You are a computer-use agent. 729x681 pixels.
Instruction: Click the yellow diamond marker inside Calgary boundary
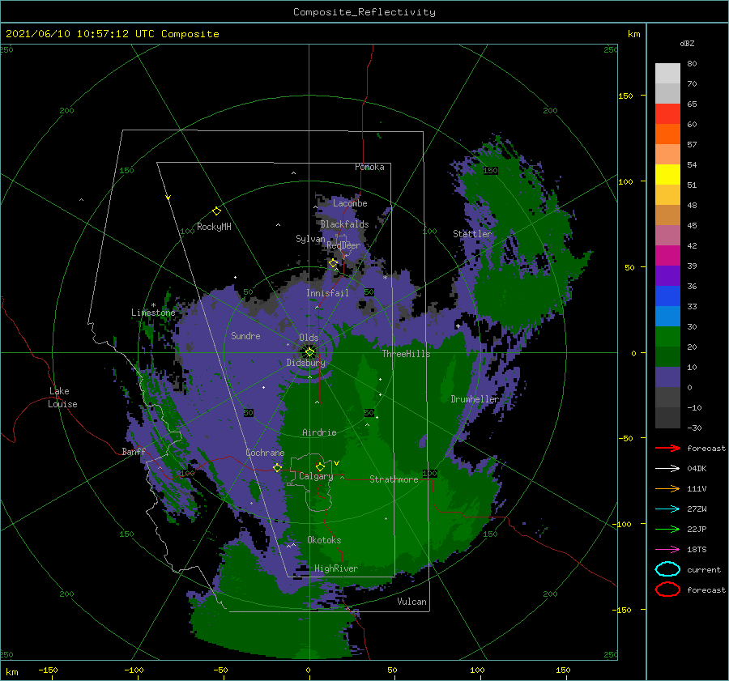click(320, 466)
